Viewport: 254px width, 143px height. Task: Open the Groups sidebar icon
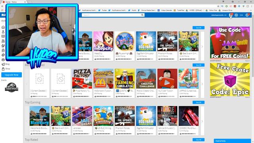[x=3, y=60]
